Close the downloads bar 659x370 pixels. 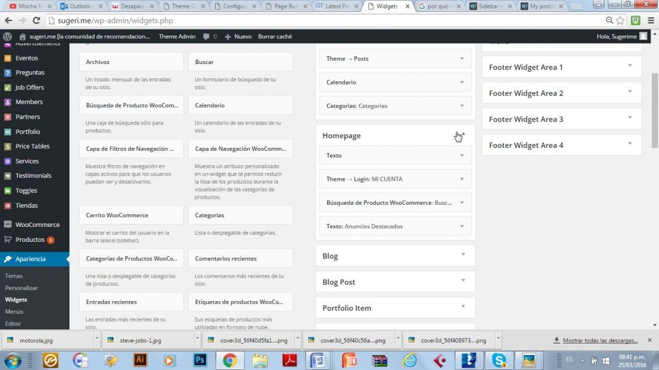650,340
